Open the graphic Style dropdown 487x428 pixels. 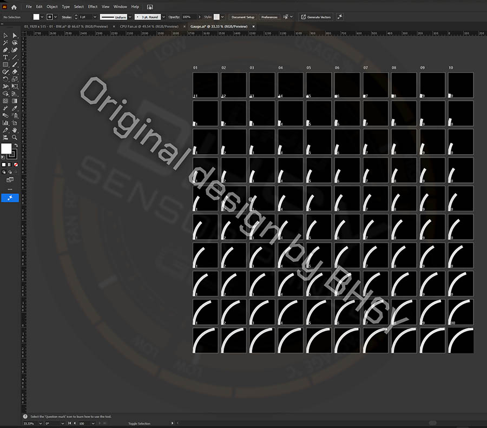pos(222,17)
